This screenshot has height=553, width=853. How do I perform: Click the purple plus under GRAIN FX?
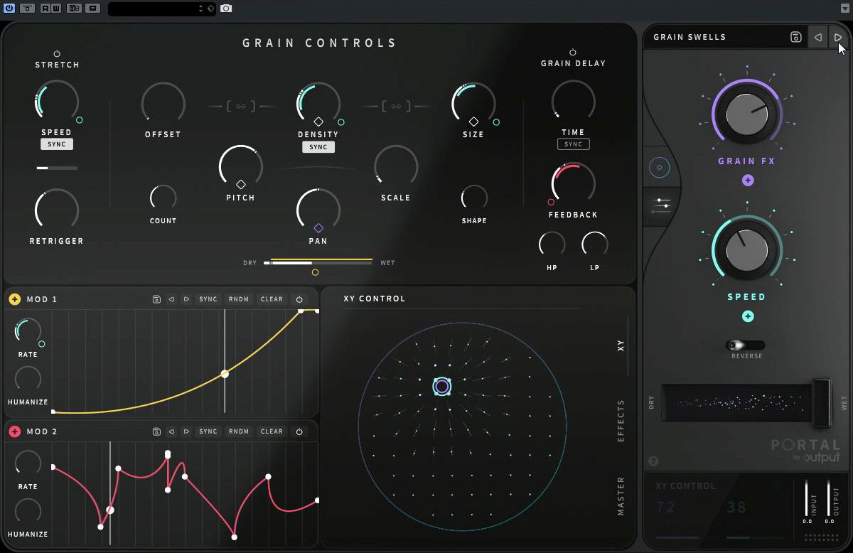point(748,181)
